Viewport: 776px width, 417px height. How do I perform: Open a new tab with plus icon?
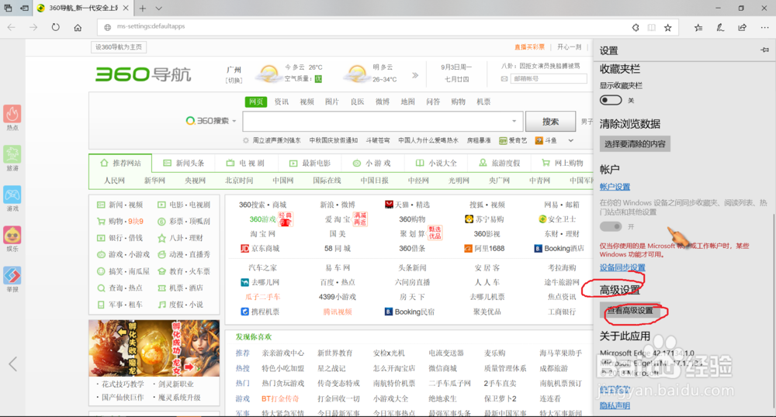tap(143, 9)
